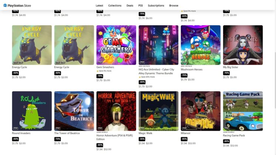Open the Collections menu item

pyautogui.click(x=115, y=6)
